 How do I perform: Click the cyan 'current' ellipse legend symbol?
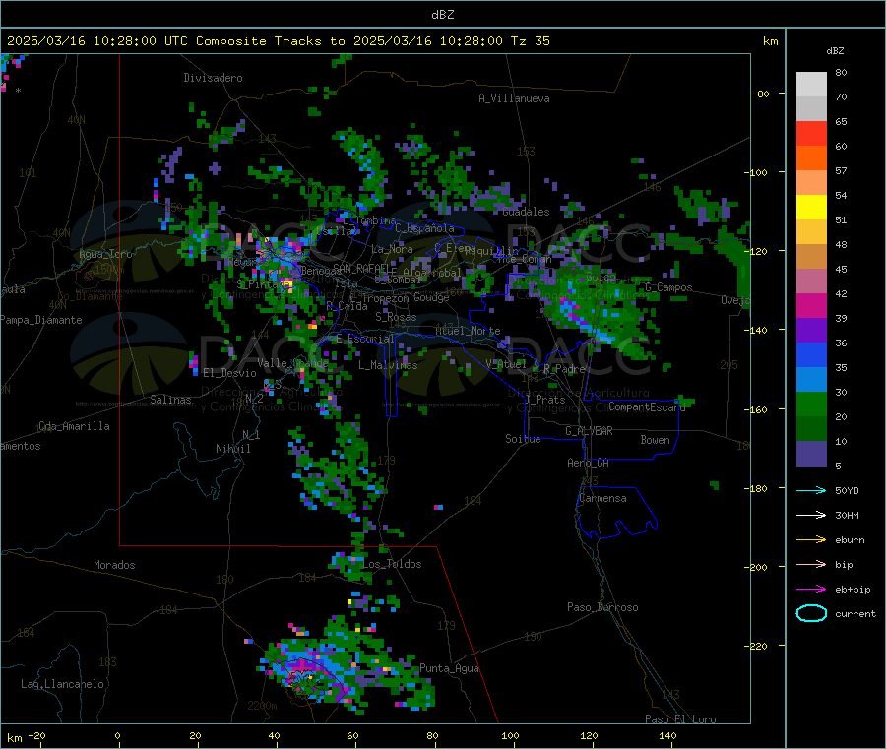811,613
